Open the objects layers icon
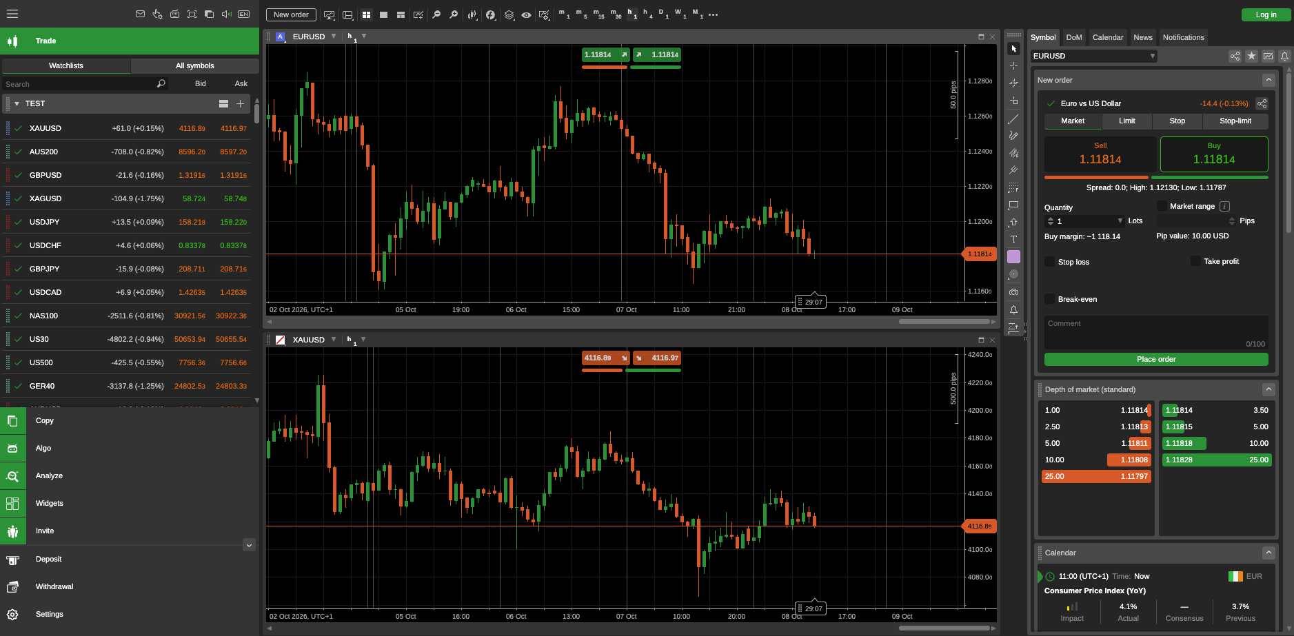Viewport: 1294px width, 636px height. point(509,14)
